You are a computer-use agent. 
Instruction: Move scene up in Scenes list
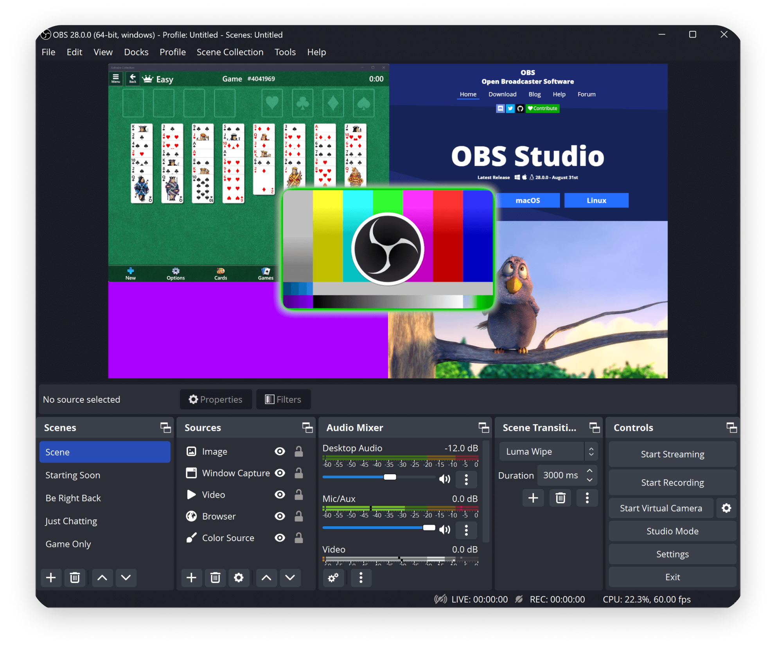pos(102,577)
